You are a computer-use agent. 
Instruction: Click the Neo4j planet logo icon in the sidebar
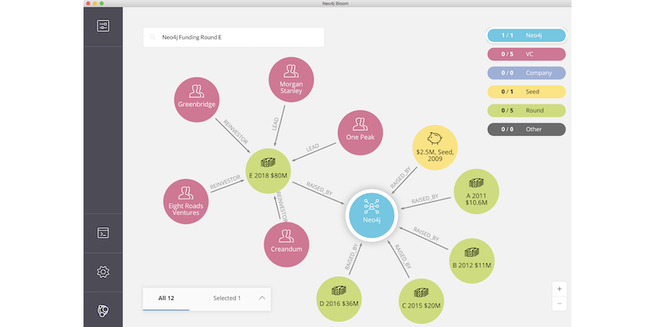click(x=103, y=311)
